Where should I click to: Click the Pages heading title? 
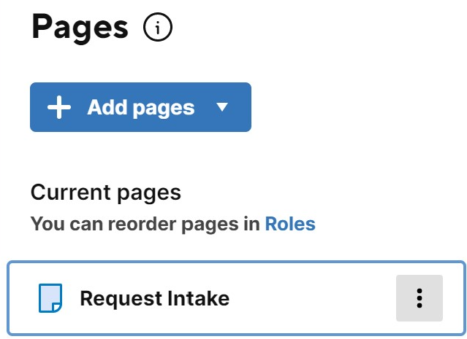point(80,28)
